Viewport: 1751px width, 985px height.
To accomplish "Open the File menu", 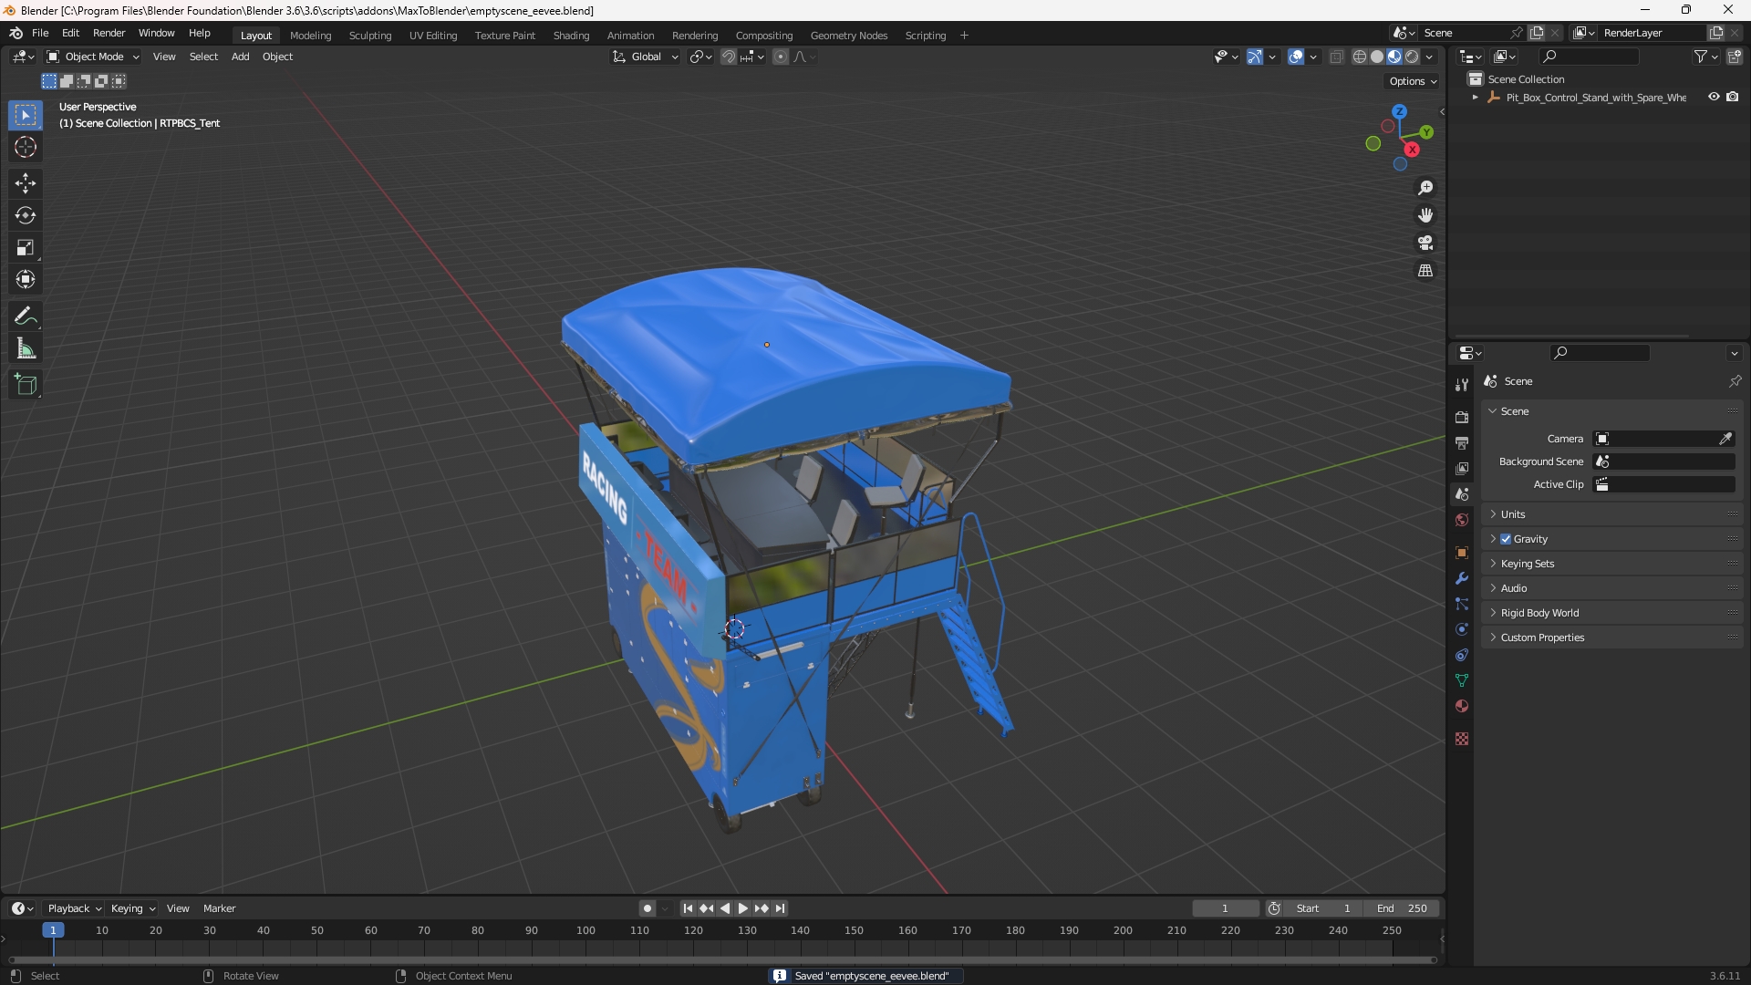I will (x=40, y=33).
